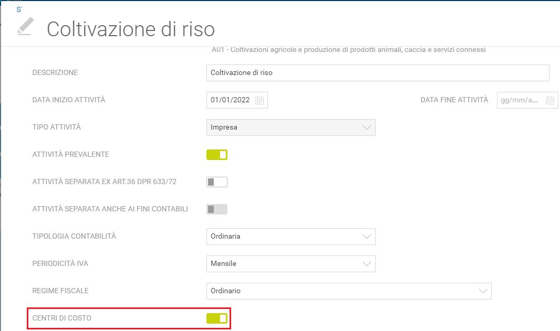Enable Attività Separata ex art.36 DPR 633/72
The width and height of the screenshot is (560, 331).
pyautogui.click(x=217, y=182)
